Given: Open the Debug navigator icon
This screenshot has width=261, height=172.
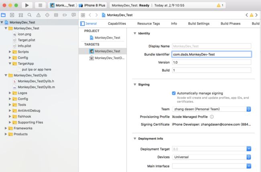Looking at the screenshot, I should point(56,15).
